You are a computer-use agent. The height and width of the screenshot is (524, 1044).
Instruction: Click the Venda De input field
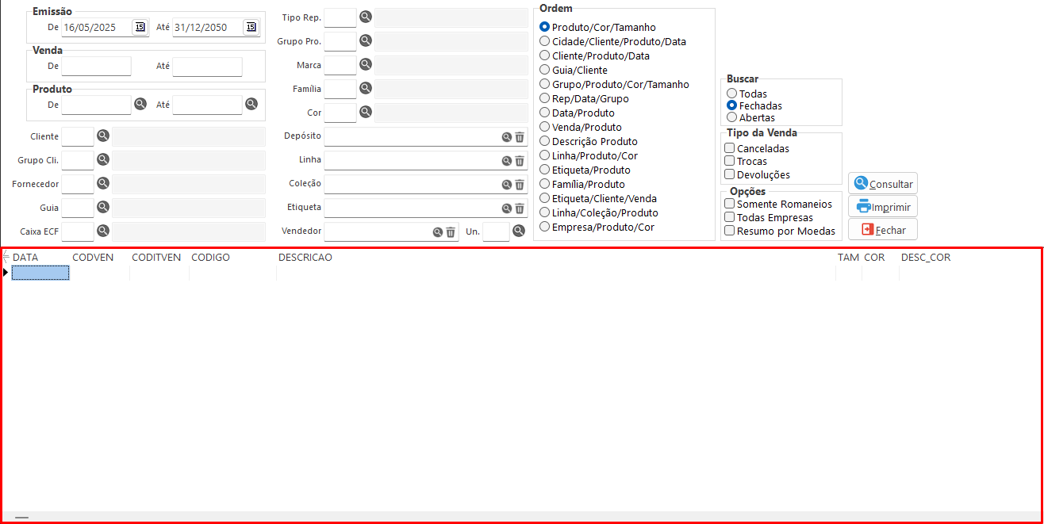point(96,67)
